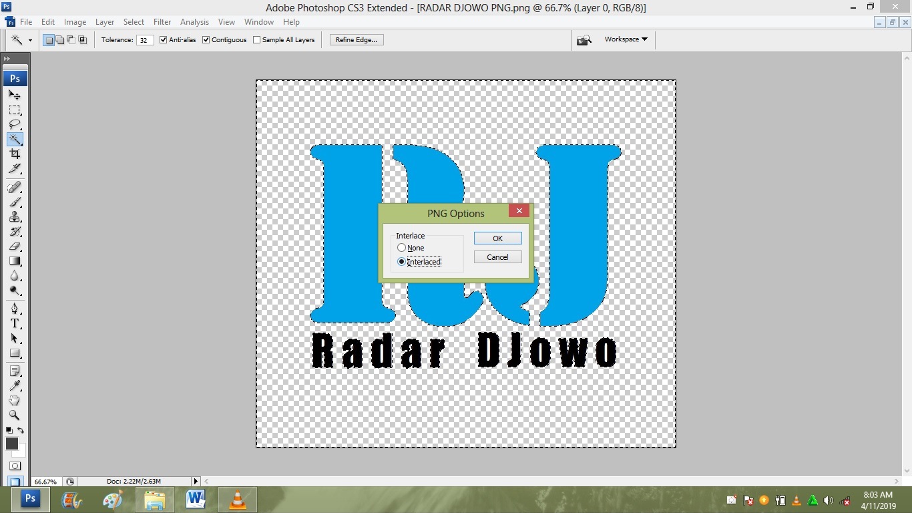Select the Blur tool
The image size is (912, 515).
point(15,275)
